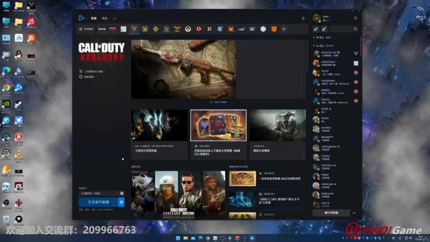Select Modern Warfare II game icon
The height and width of the screenshot is (242, 430).
(102, 29)
